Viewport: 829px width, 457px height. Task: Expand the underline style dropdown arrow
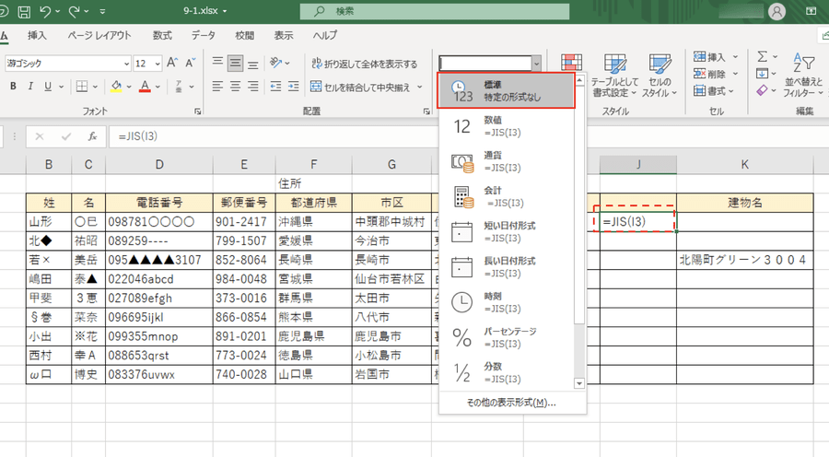(x=62, y=87)
